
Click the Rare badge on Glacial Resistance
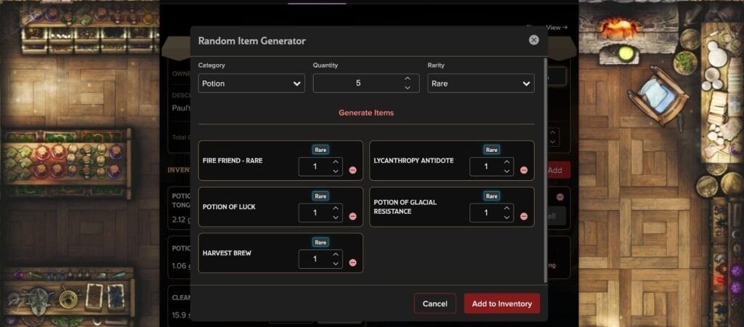tap(492, 196)
